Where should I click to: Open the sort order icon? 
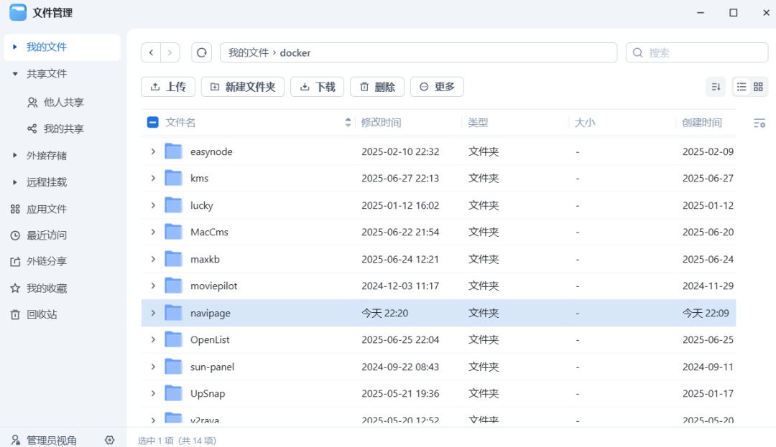pos(716,87)
